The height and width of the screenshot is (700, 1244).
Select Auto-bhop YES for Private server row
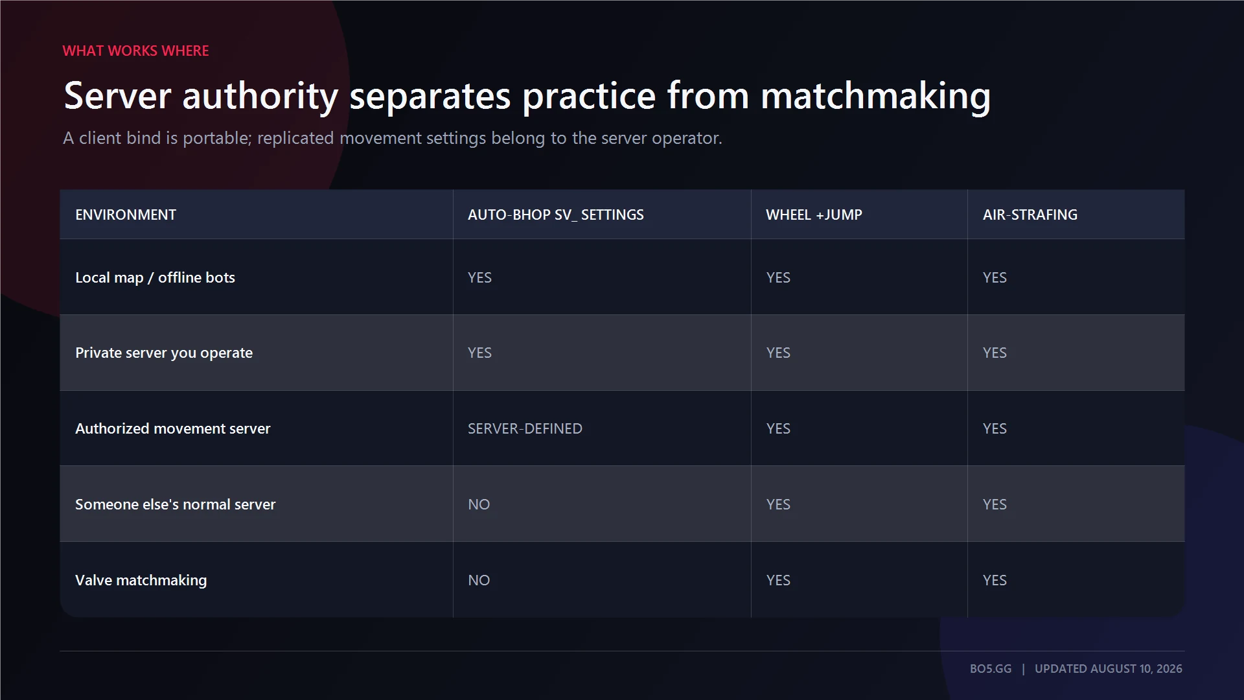(x=479, y=353)
